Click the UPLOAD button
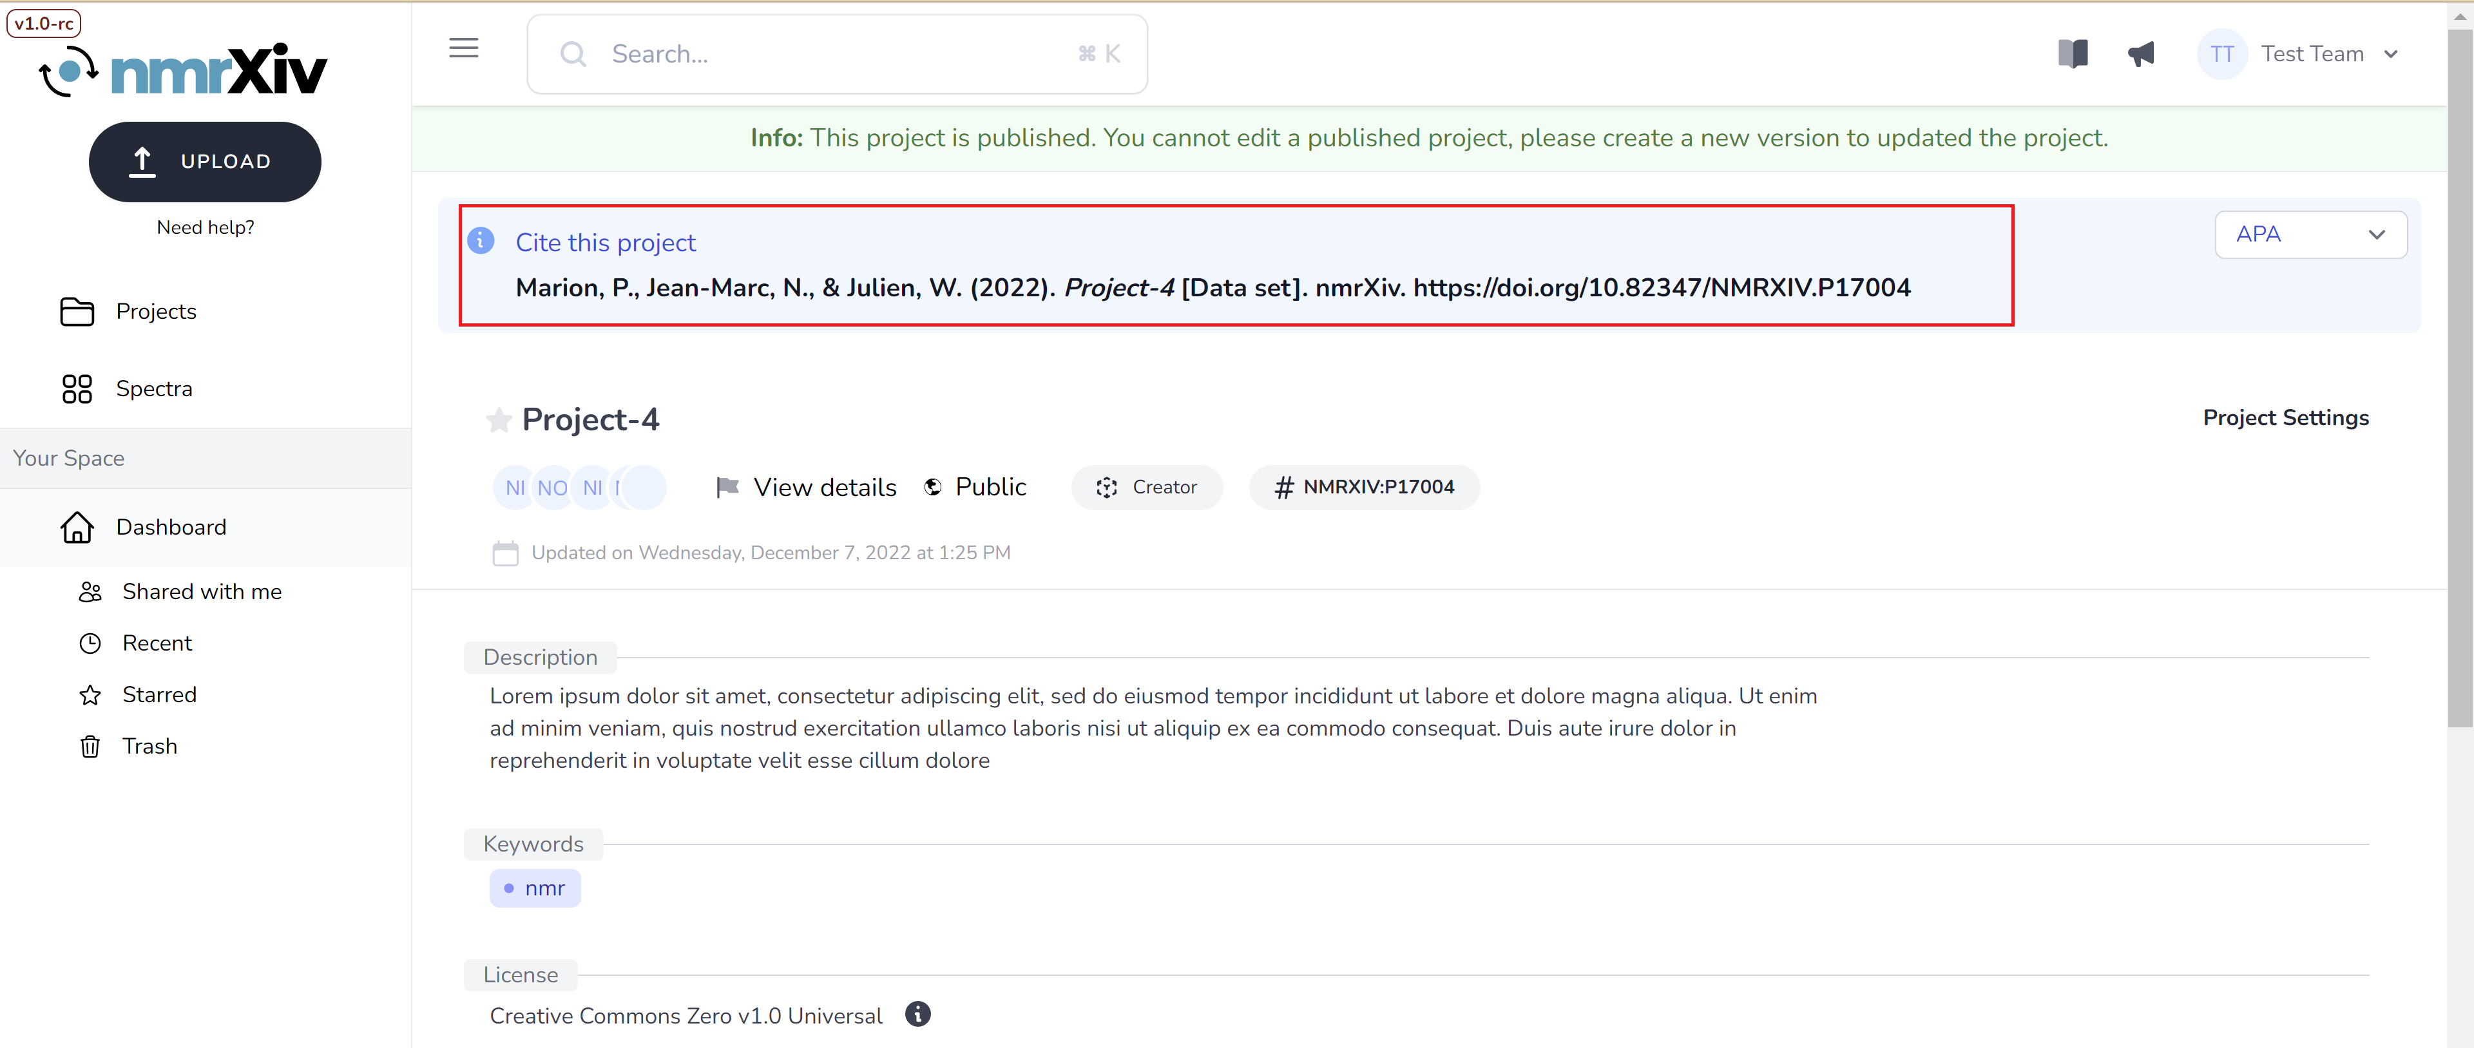The width and height of the screenshot is (2474, 1048). tap(205, 162)
